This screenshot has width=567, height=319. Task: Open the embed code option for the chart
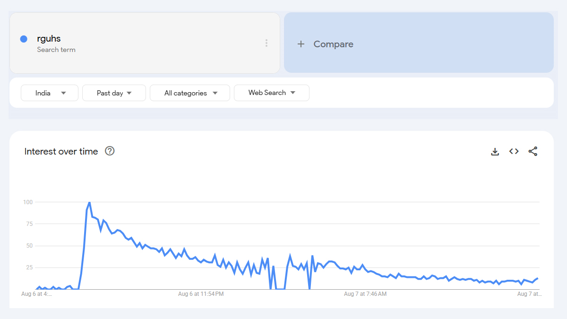coord(514,151)
